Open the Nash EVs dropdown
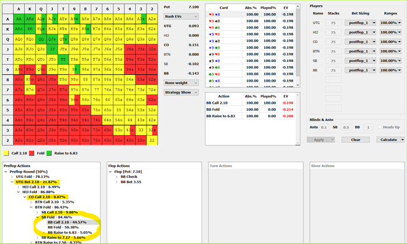Image resolution: width=407 pixels, height=244 pixels. click(x=181, y=16)
